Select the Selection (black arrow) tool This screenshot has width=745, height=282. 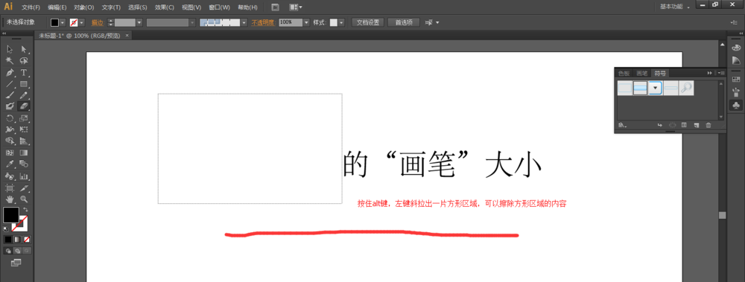(10, 49)
